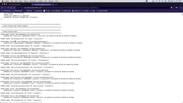
Task: Open the Wi-Fi status menu
Action: click(x=160, y=1)
